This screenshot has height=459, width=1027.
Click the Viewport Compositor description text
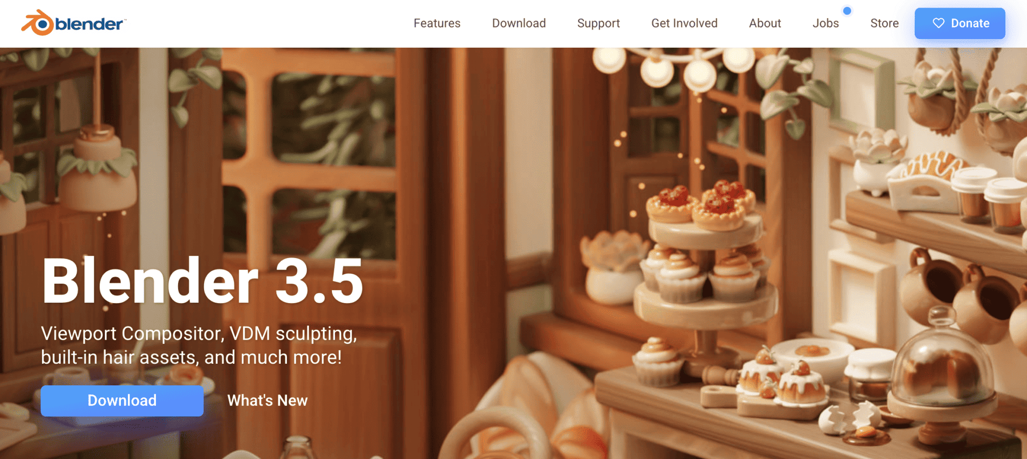pyautogui.click(x=199, y=345)
